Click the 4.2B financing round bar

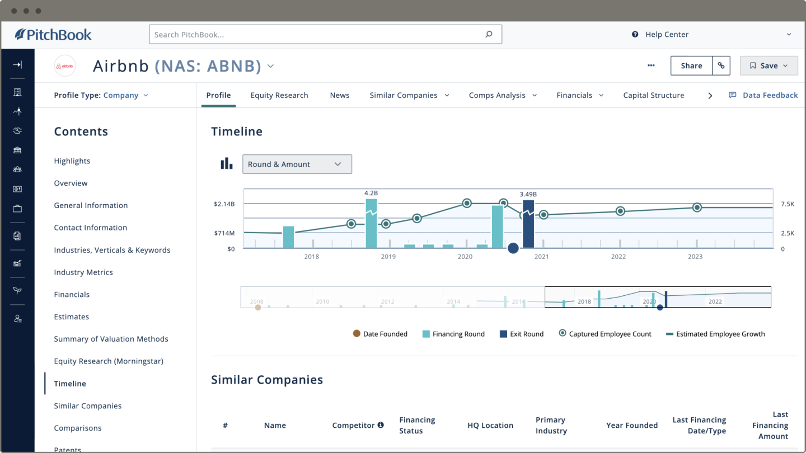coord(372,223)
